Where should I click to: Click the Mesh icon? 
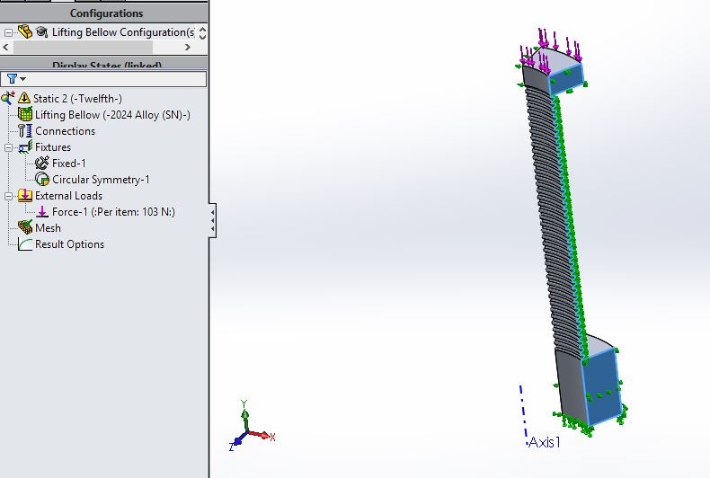click(x=25, y=227)
